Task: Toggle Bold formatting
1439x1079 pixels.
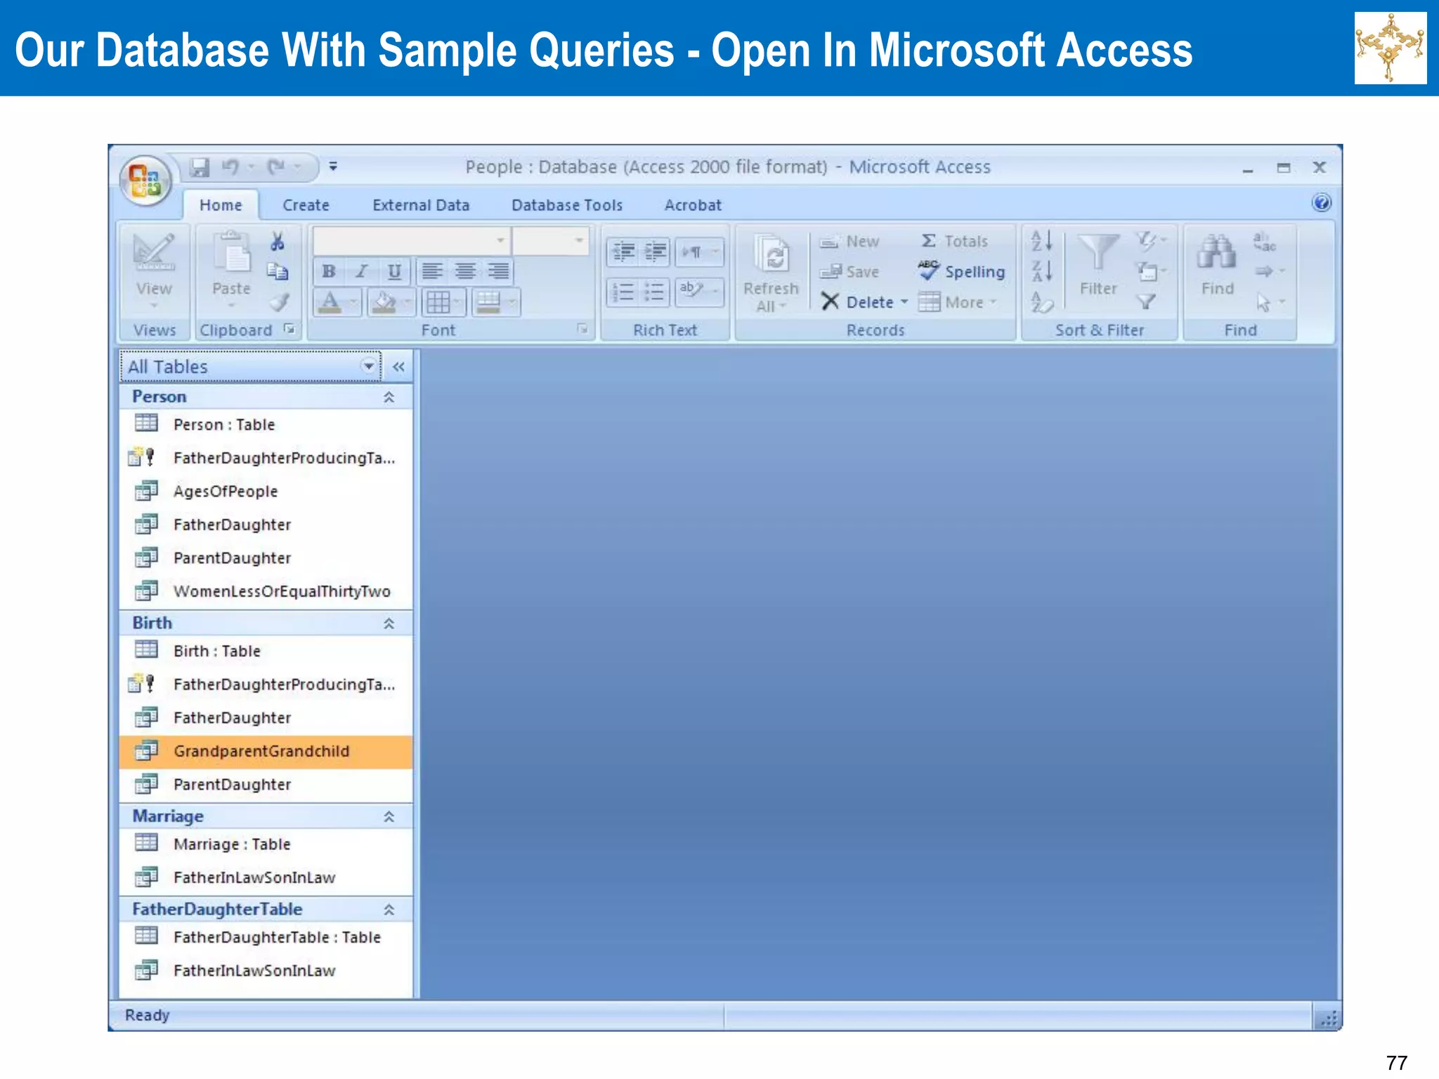Action: [328, 271]
